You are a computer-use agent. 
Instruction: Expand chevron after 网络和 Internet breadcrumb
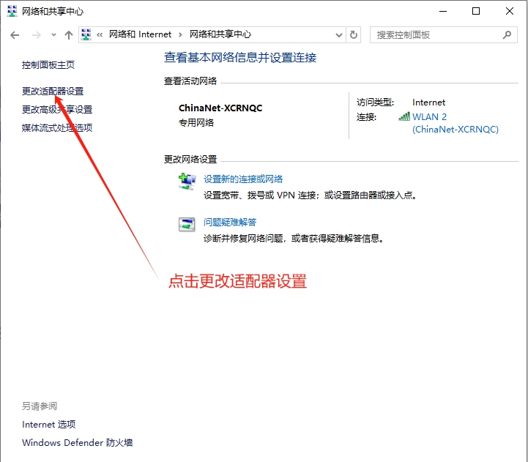point(180,34)
